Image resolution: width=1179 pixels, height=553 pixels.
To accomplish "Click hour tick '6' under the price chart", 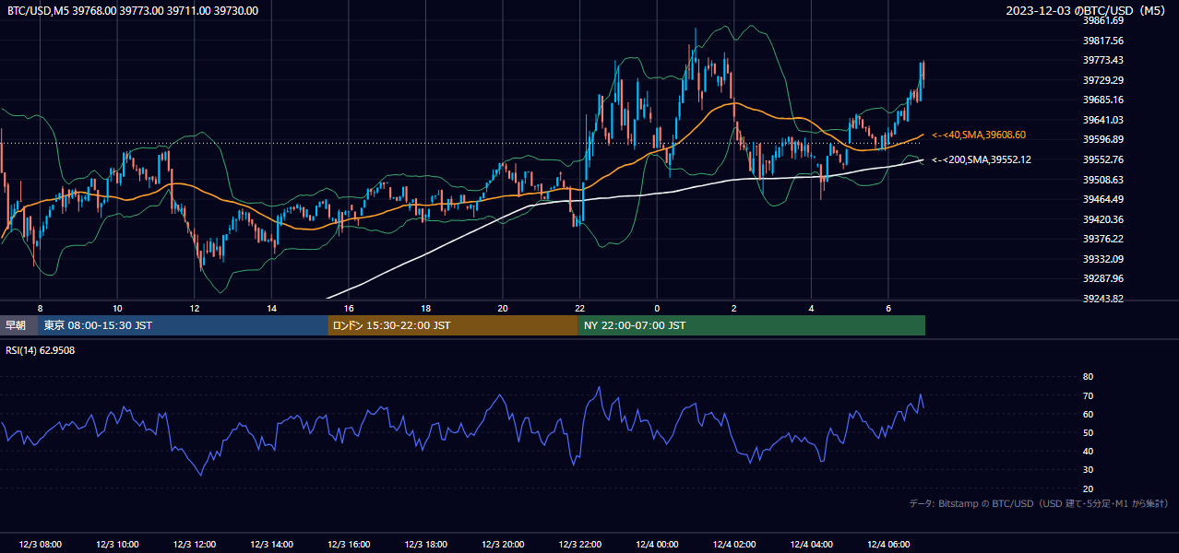I will 888,308.
